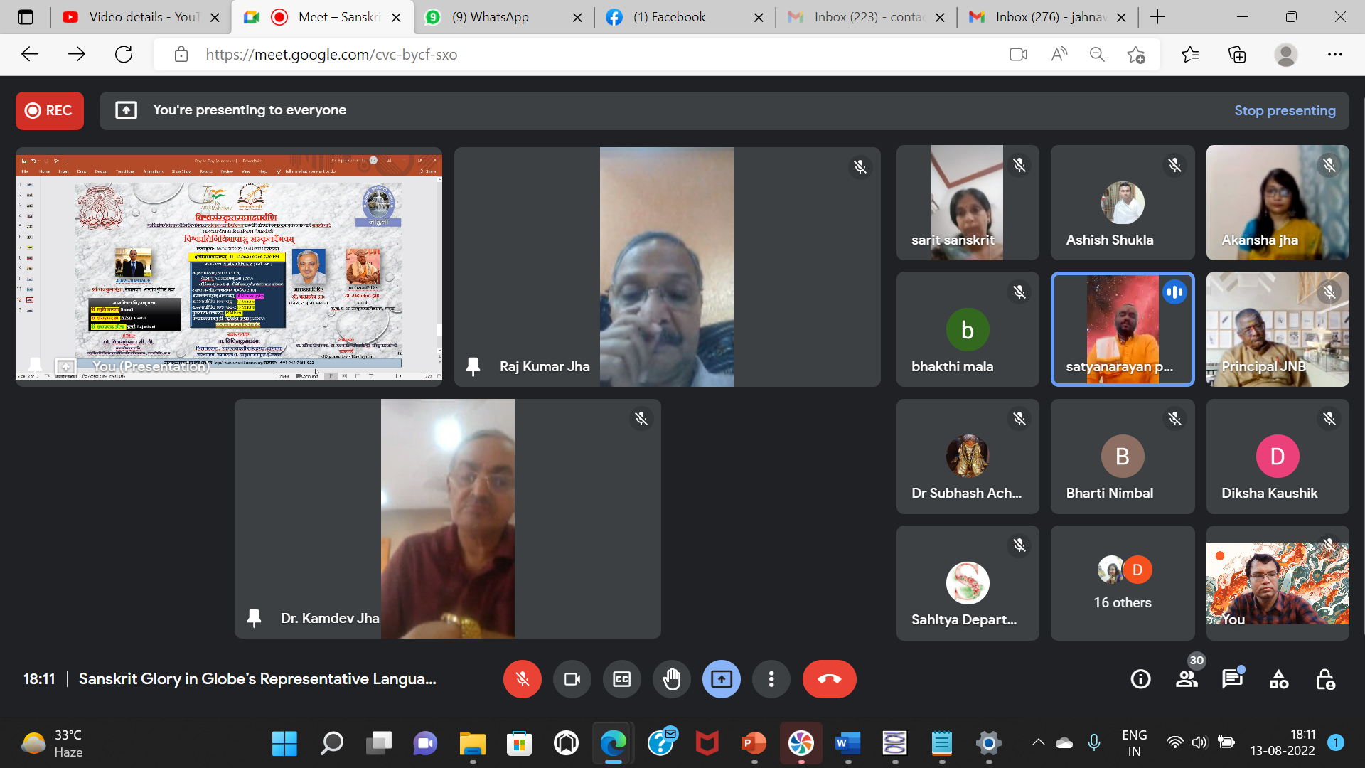1365x768 pixels.
Task: Toggle the camera off
Action: (572, 679)
